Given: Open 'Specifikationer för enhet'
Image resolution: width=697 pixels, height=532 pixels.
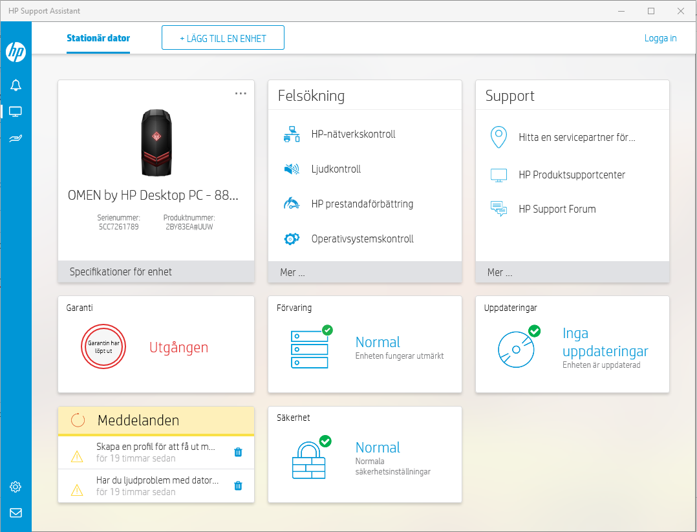Looking at the screenshot, I should [120, 271].
